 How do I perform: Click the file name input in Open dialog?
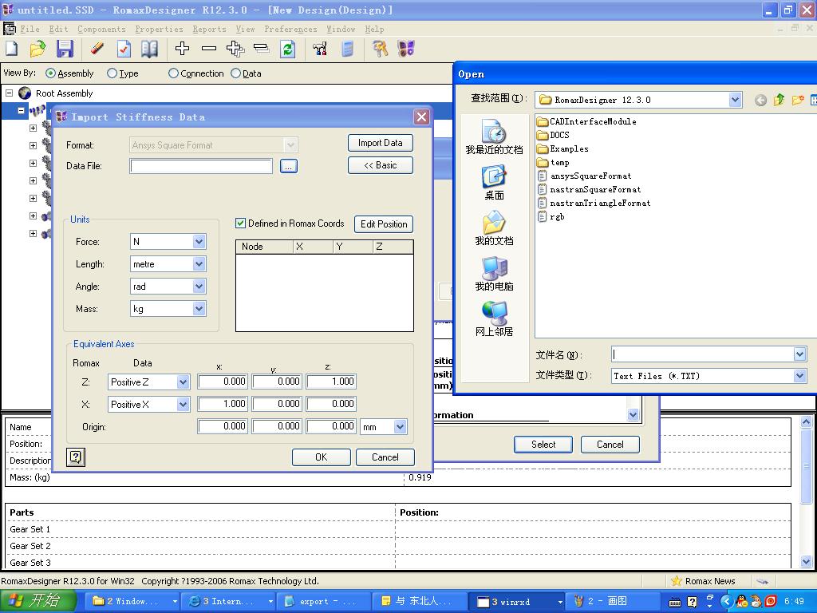pos(704,354)
